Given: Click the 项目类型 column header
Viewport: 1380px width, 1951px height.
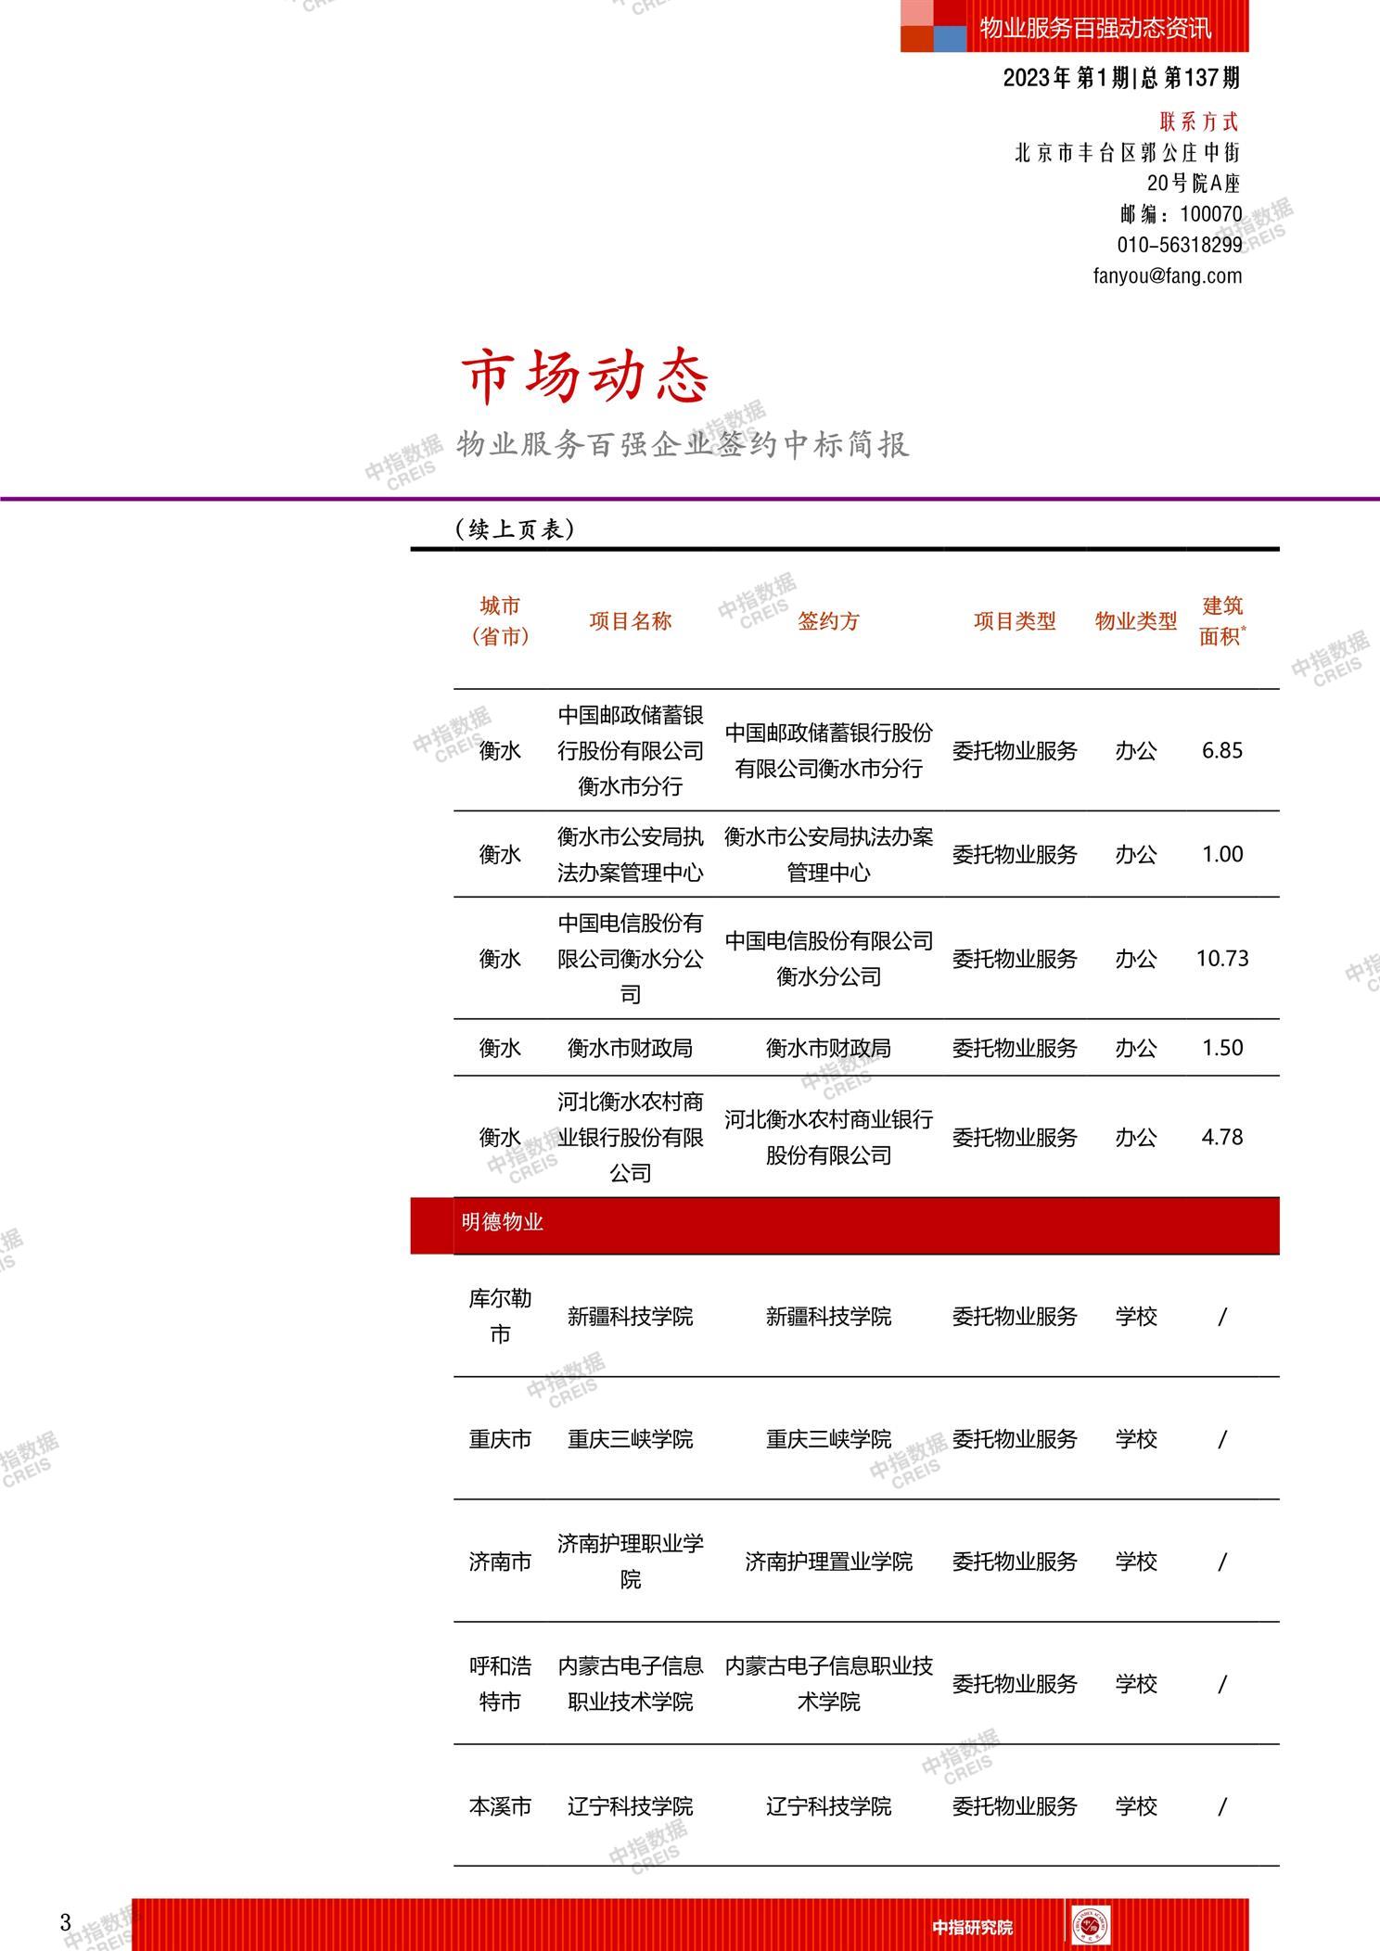Looking at the screenshot, I should tap(1015, 621).
